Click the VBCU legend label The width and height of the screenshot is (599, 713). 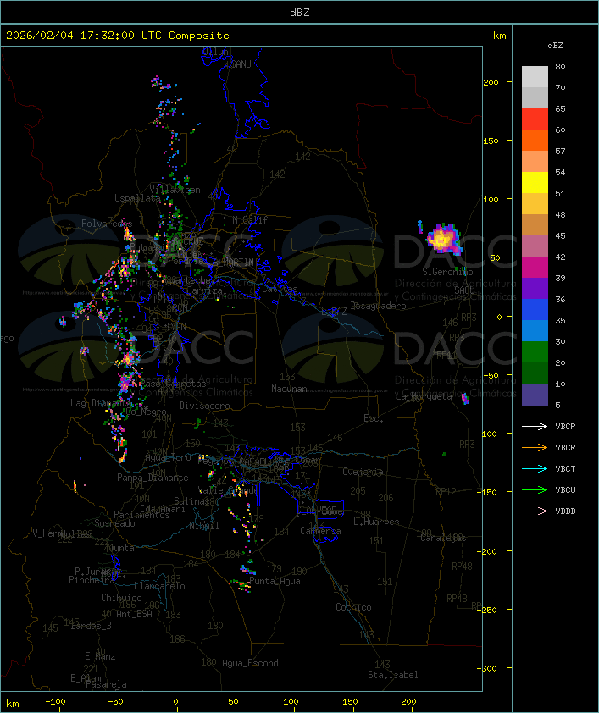[565, 489]
